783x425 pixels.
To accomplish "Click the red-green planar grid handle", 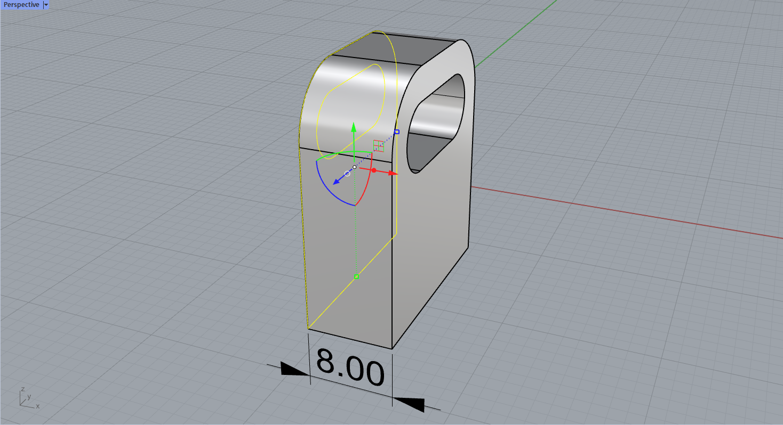I will coord(378,146).
